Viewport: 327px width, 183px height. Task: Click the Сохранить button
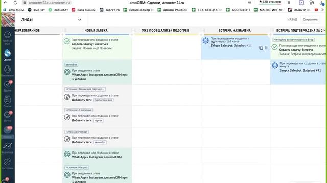(x=310, y=19)
